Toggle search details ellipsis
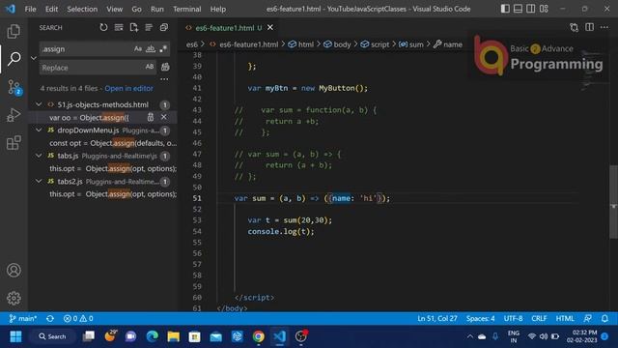The width and height of the screenshot is (618, 348). (x=164, y=79)
